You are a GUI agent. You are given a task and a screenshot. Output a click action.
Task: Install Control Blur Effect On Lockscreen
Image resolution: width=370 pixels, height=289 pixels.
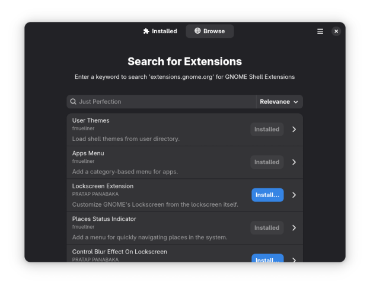point(267,259)
